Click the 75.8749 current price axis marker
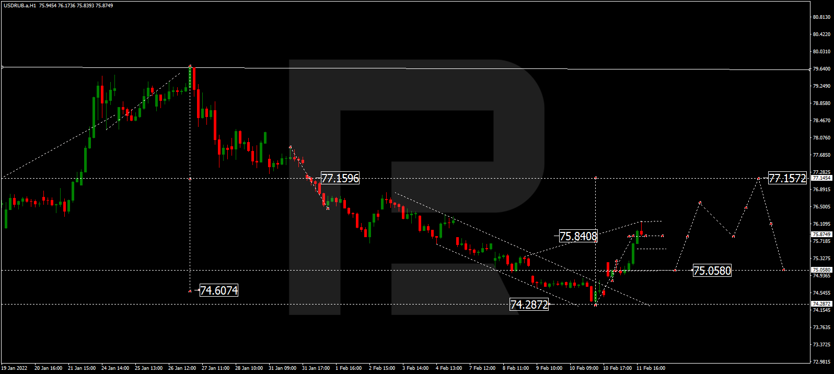 click(821, 235)
